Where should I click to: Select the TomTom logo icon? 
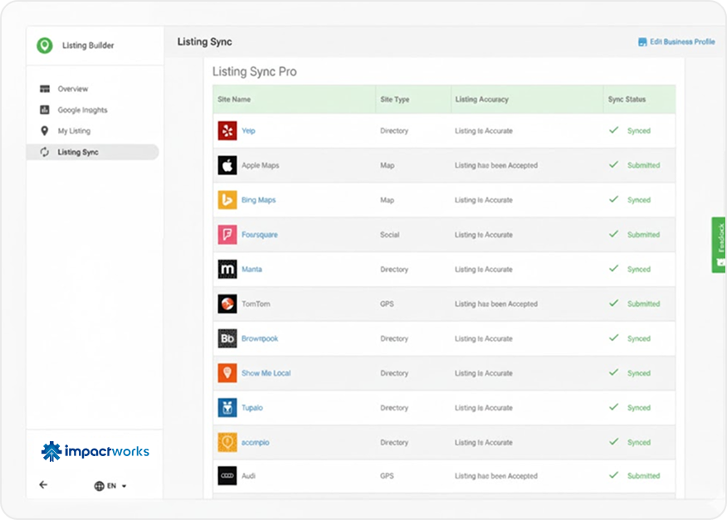tap(227, 304)
